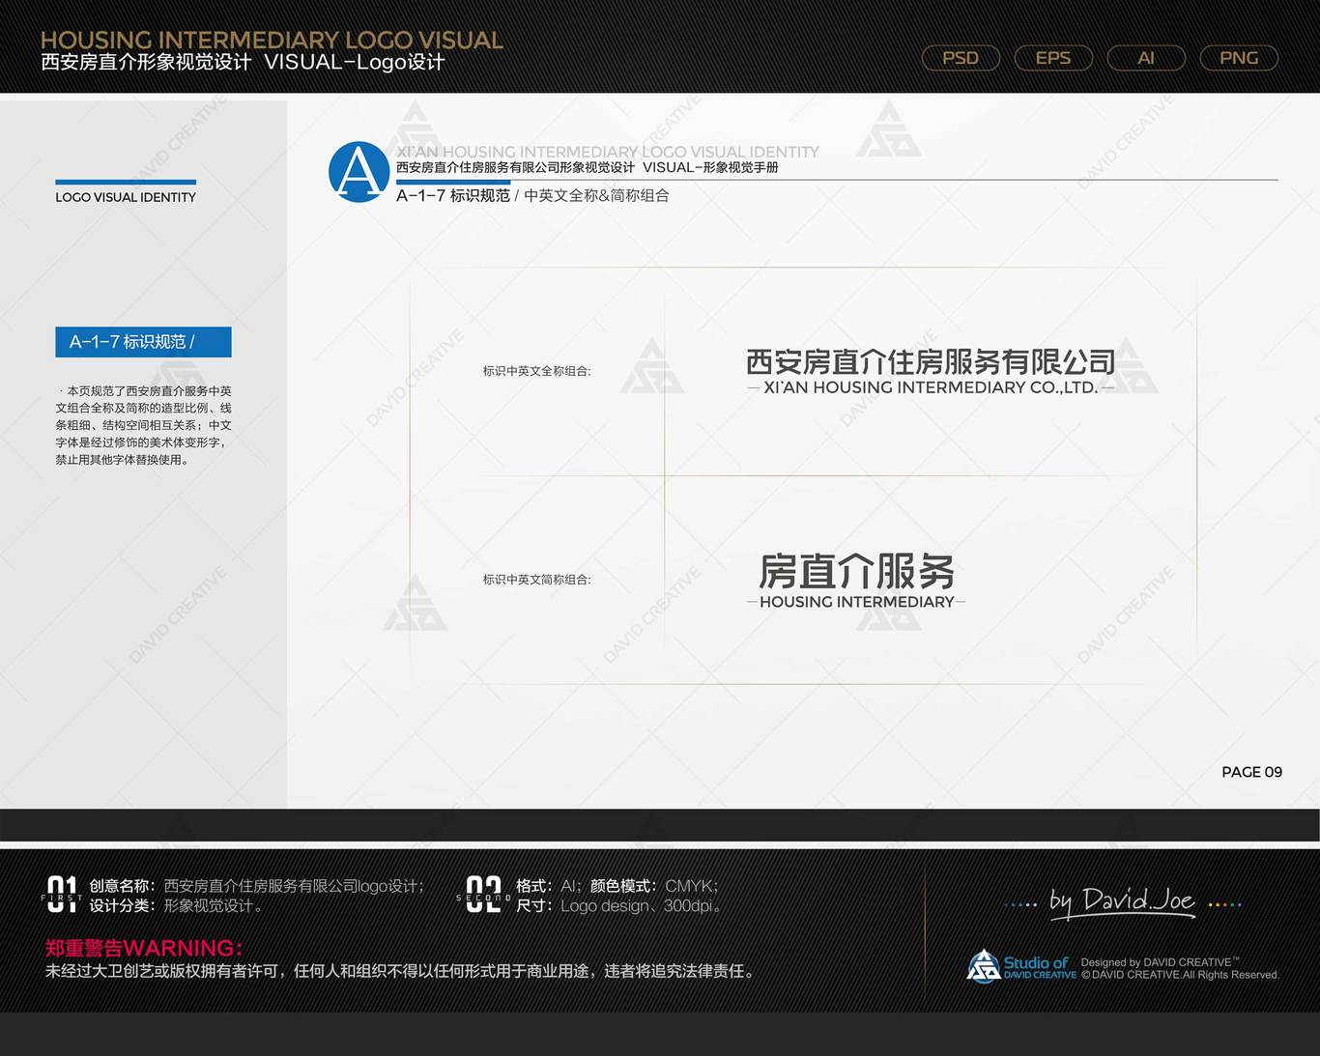Click 西安房直介住房服务有限公司形象视觉设计 VISUAL-形象视觉手册 line
Viewport: 1320px width, 1056px height.
point(588,168)
